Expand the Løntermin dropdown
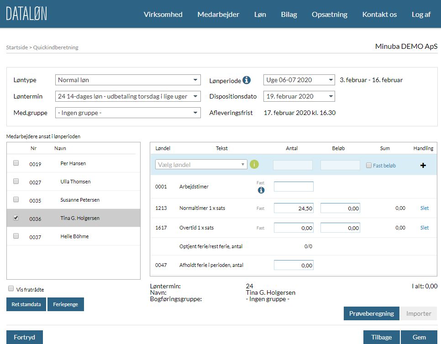Image resolution: width=441 pixels, height=344 pixels. tap(128, 96)
